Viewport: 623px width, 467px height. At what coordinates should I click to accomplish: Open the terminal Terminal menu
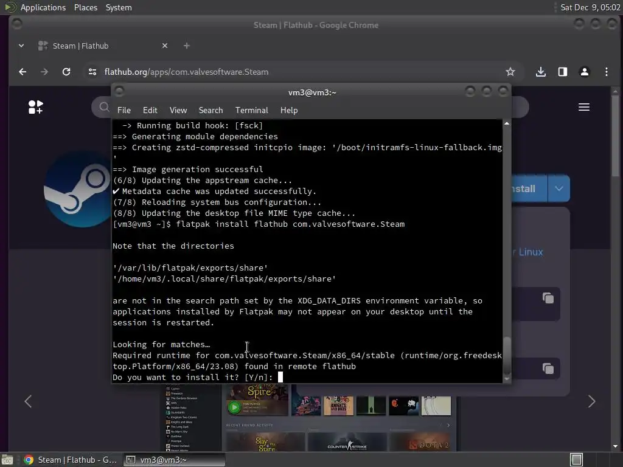[251, 111]
